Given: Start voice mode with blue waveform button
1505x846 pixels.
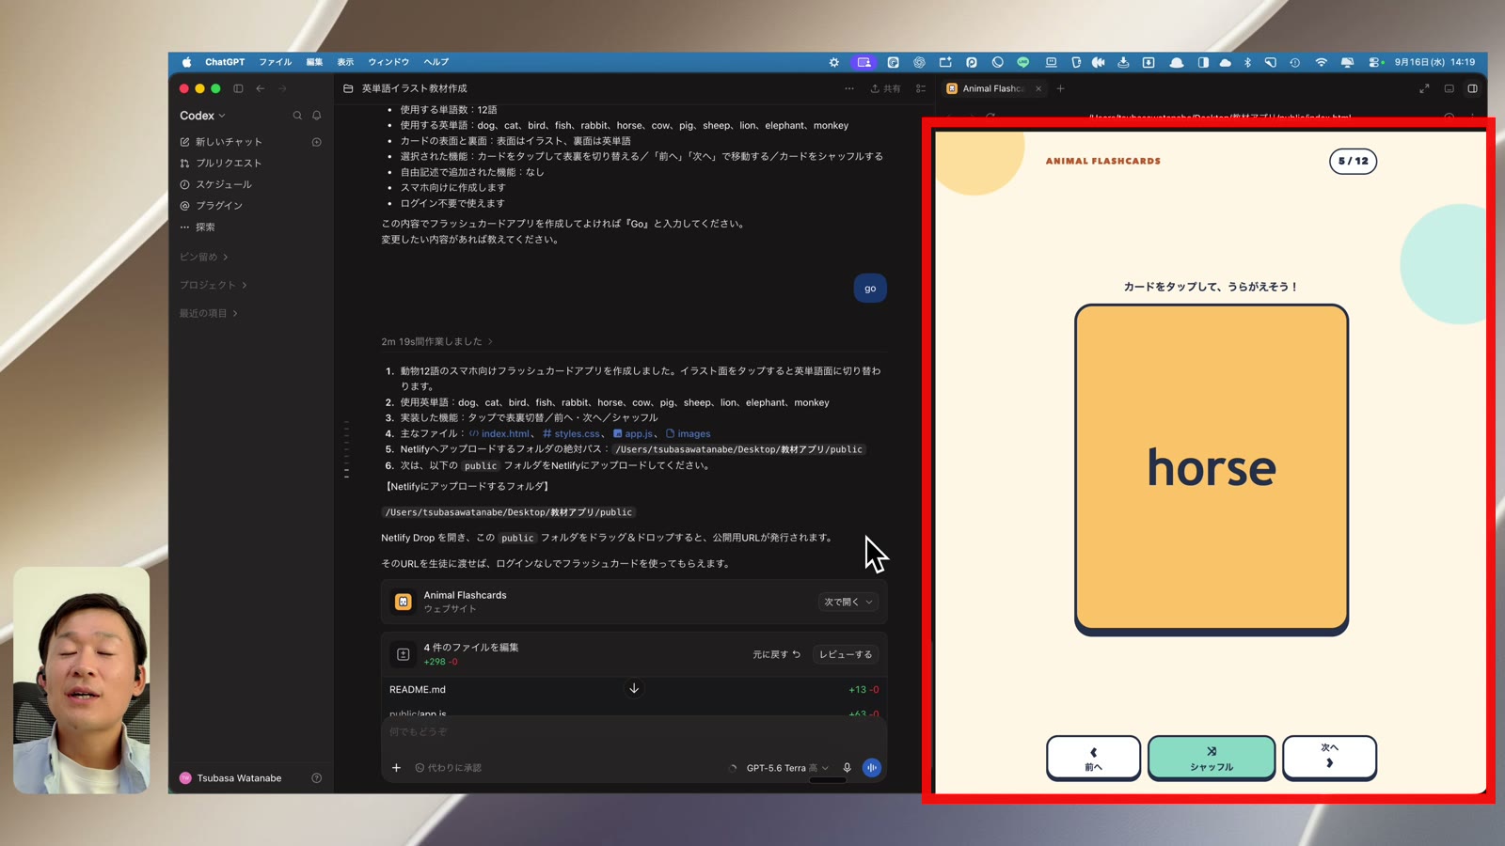Looking at the screenshot, I should pos(872,768).
